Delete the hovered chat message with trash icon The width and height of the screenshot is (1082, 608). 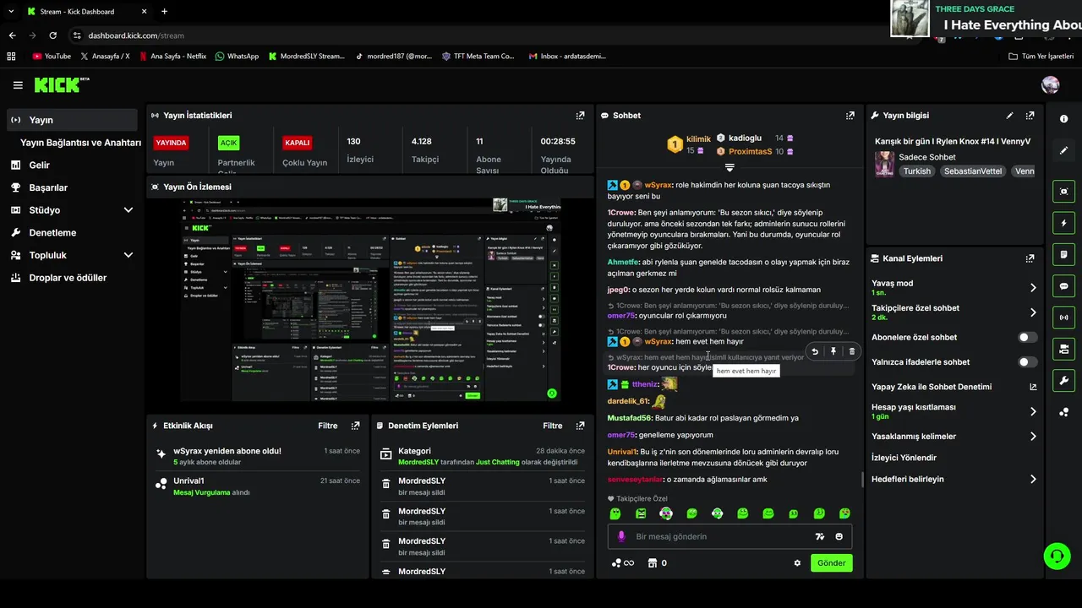pos(851,351)
